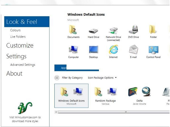This screenshot has height=127, width=170.
Task: Select the Network Drive (connected) icon
Action: (x=113, y=31)
